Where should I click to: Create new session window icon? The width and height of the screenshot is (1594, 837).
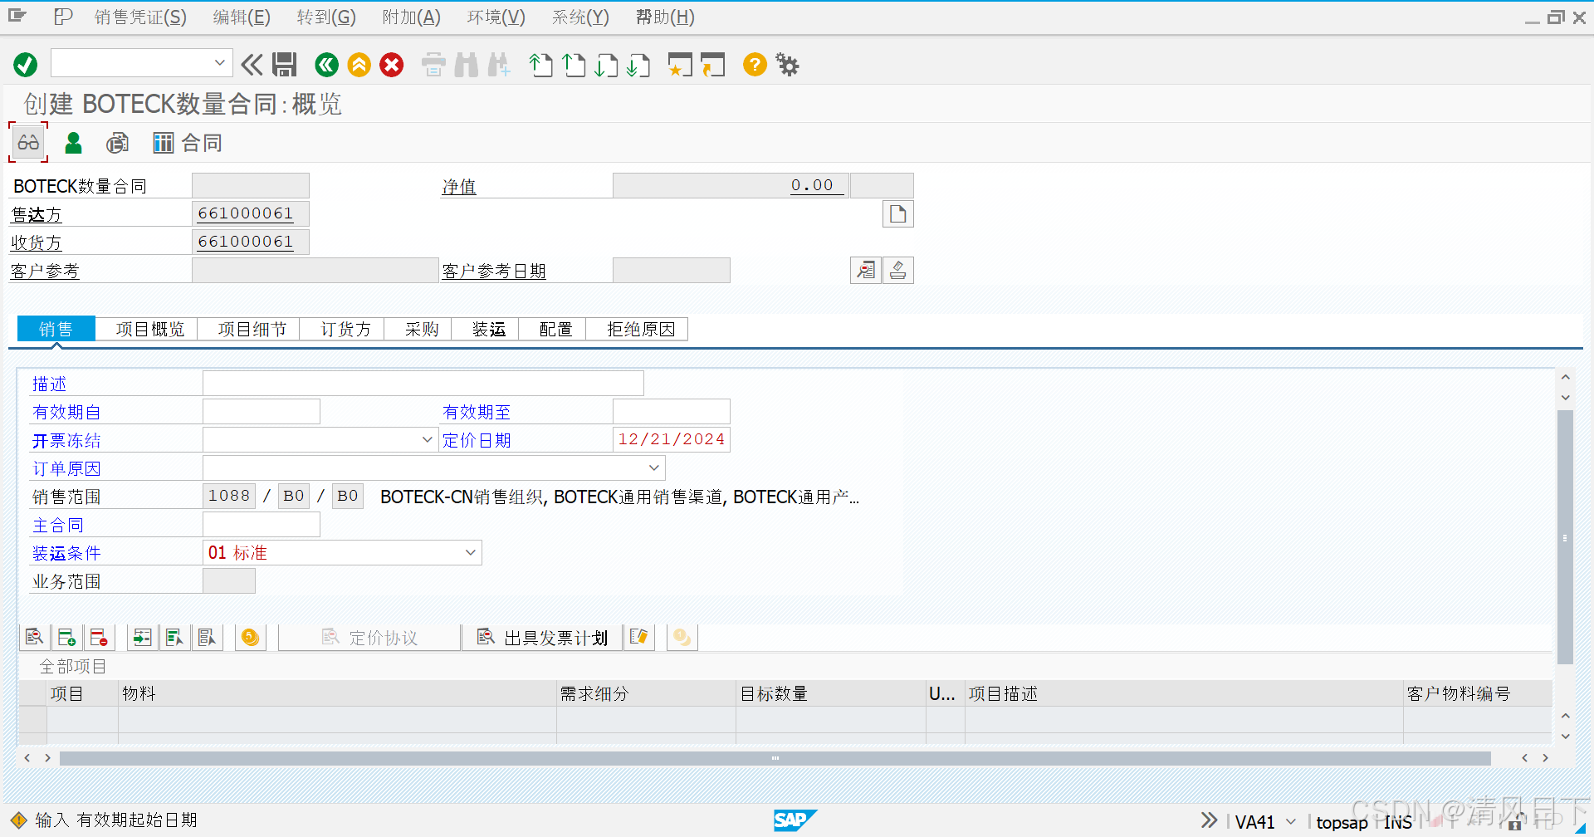pos(680,65)
